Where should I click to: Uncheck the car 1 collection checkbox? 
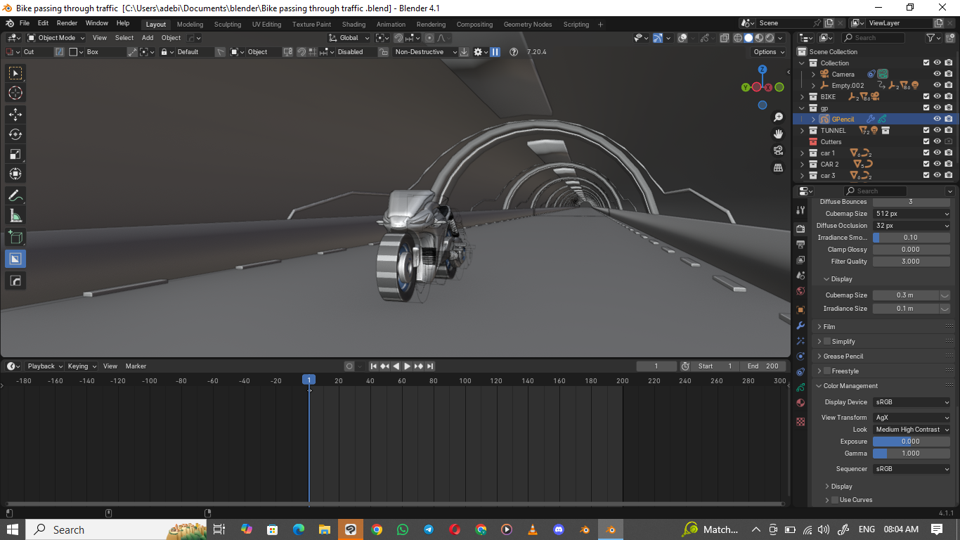tap(926, 153)
